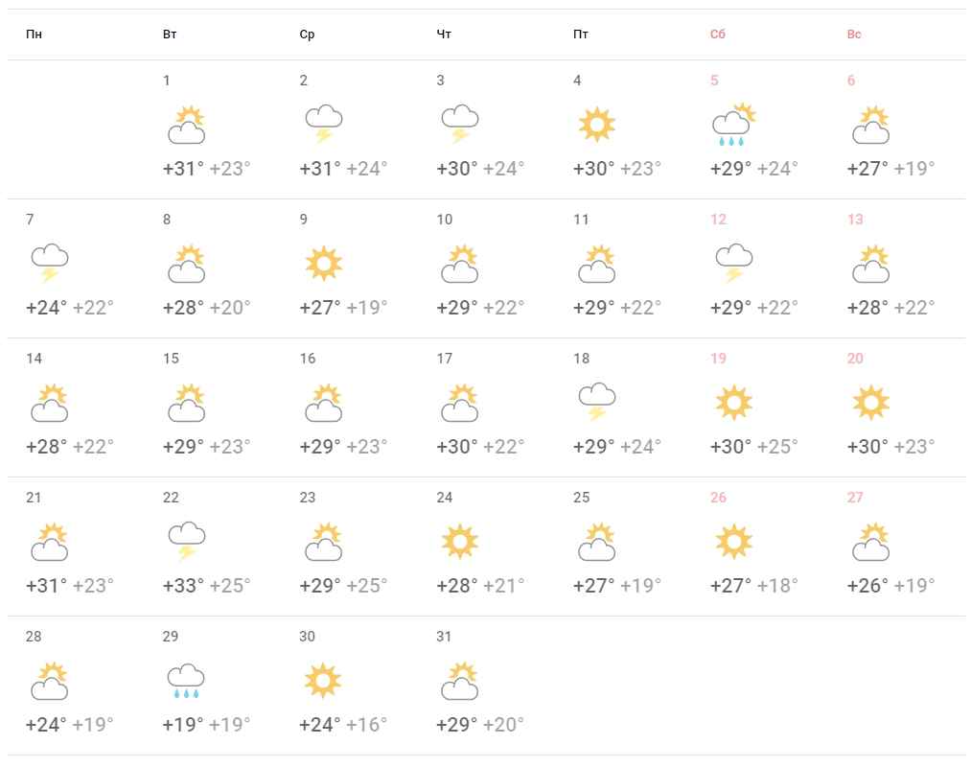The width and height of the screenshot is (971, 768).
Task: Click the partly cloudy icon on day 14
Action: pos(50,403)
